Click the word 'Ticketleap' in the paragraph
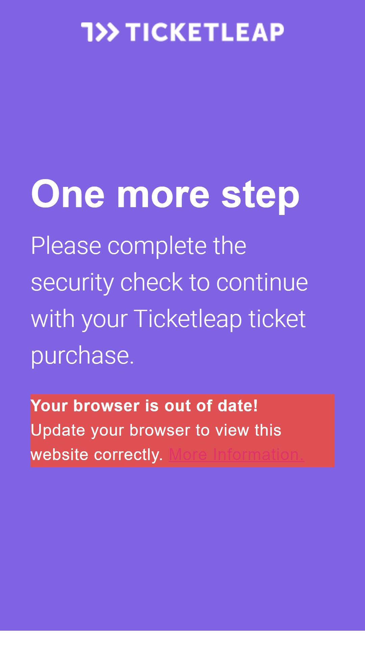 pyautogui.click(x=188, y=319)
